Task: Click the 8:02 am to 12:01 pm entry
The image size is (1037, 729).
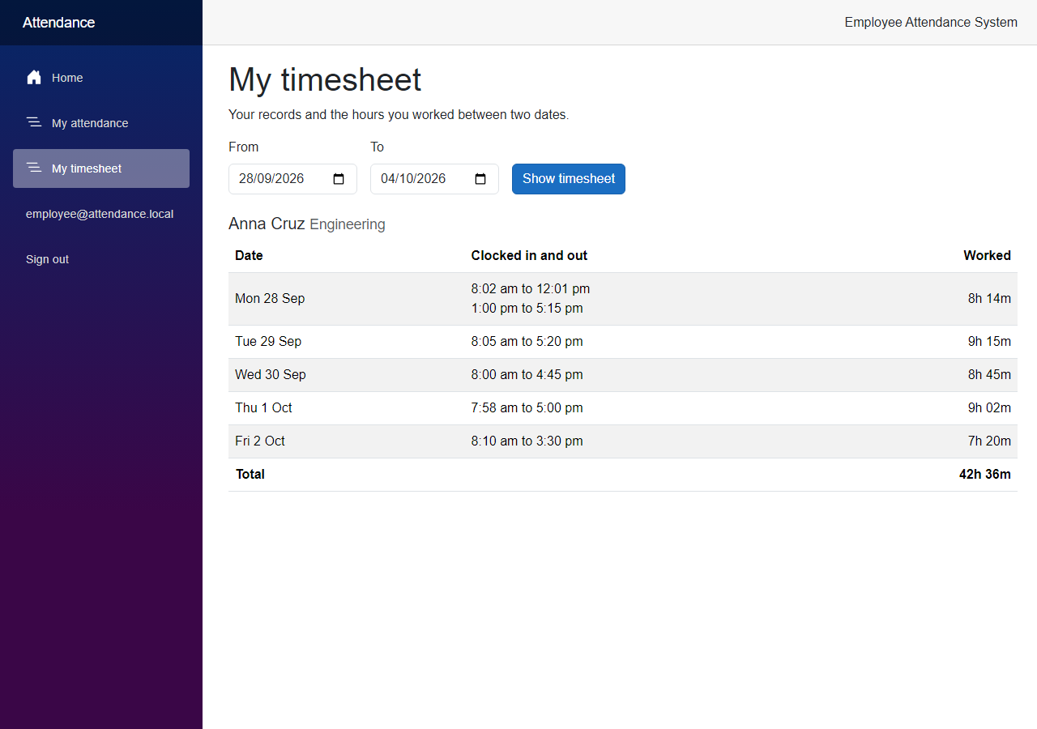Action: pos(531,288)
